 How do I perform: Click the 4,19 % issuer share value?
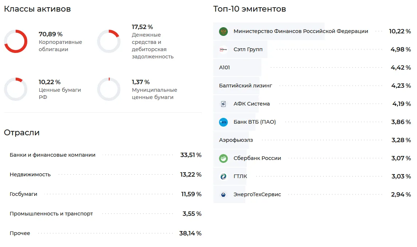click(x=402, y=104)
